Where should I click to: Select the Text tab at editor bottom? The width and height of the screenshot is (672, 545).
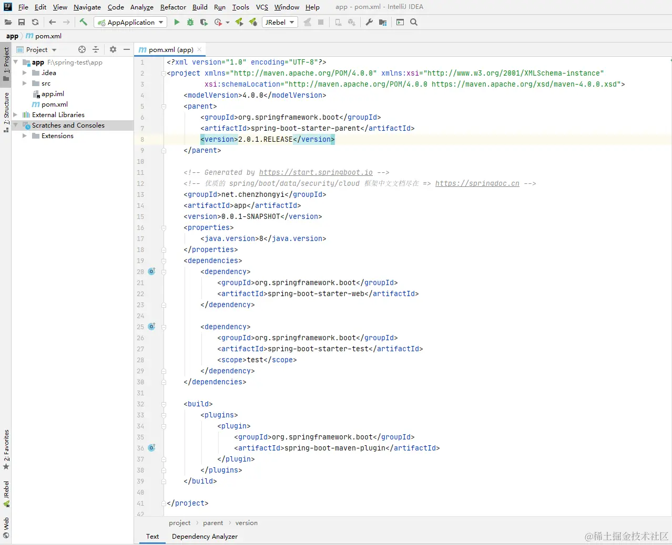pyautogui.click(x=152, y=536)
